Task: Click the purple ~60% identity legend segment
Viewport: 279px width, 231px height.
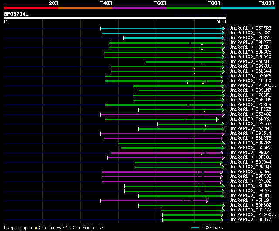Action: (x=139, y=8)
